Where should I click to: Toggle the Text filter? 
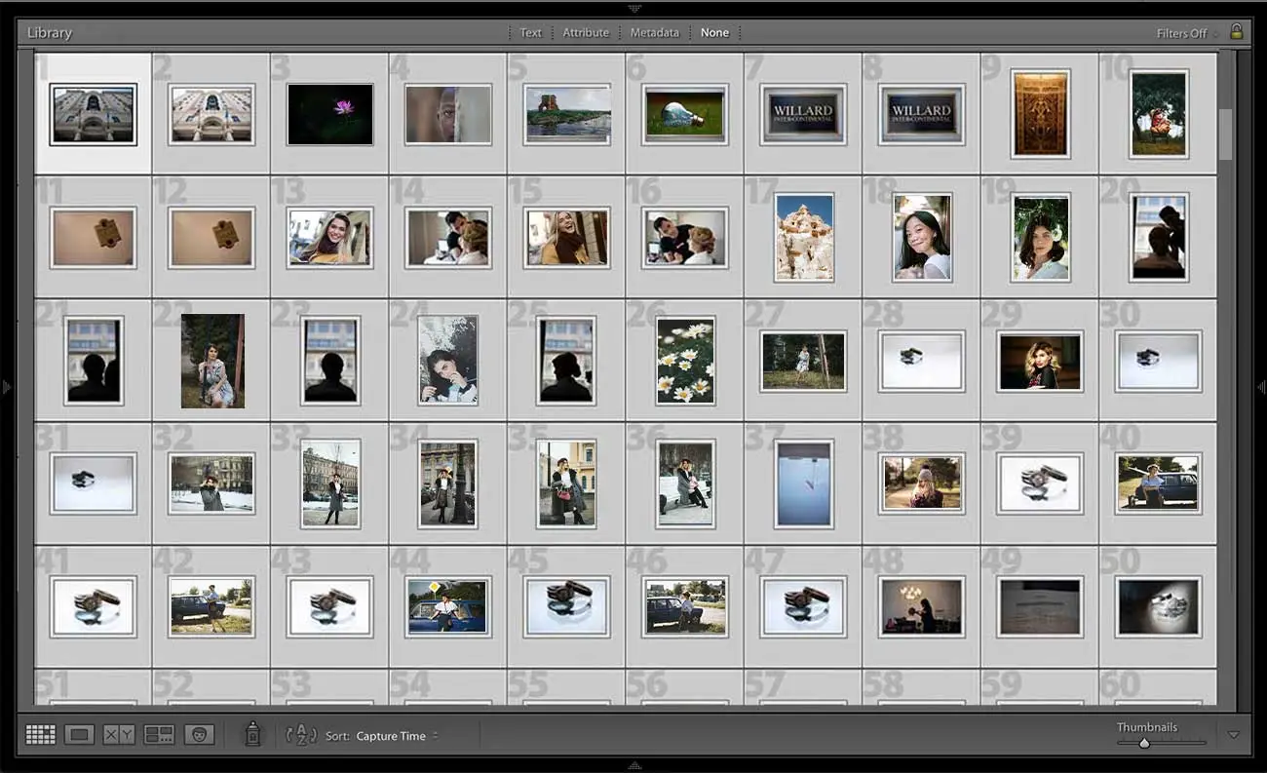[529, 32]
